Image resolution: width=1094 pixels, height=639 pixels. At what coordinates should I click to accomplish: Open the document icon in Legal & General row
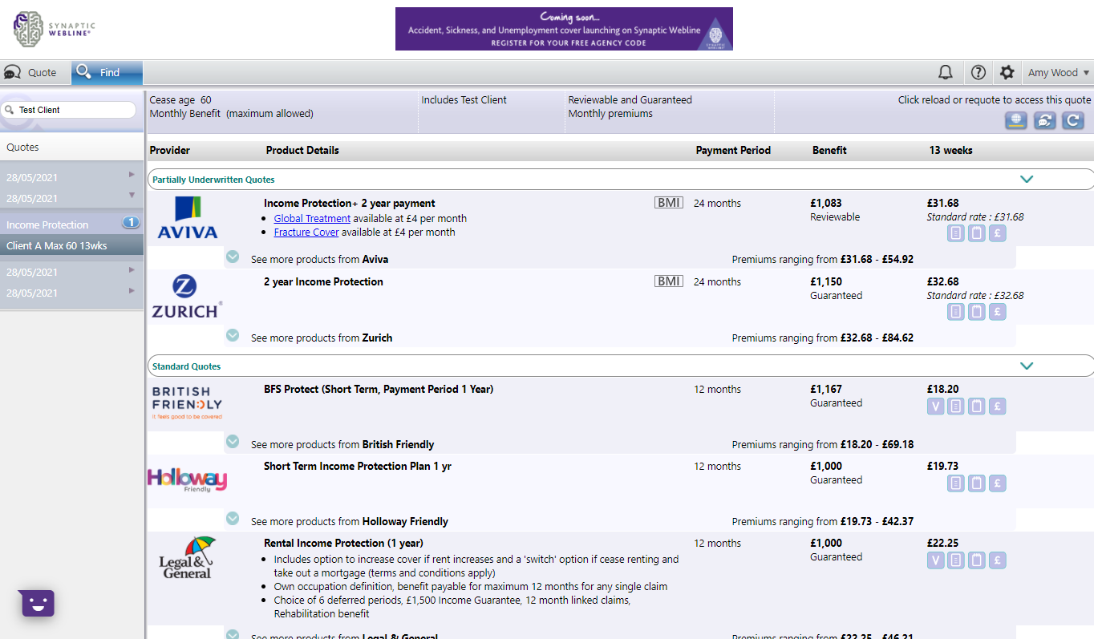point(956,560)
